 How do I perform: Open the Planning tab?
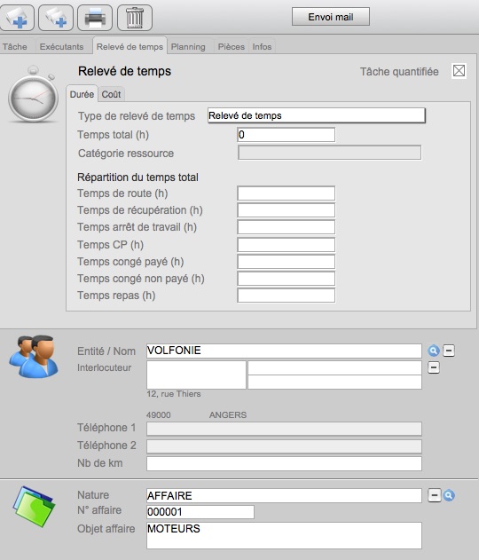pyautogui.click(x=188, y=47)
